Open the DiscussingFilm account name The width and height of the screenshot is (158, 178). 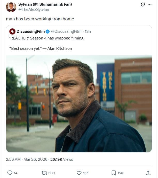31,31
